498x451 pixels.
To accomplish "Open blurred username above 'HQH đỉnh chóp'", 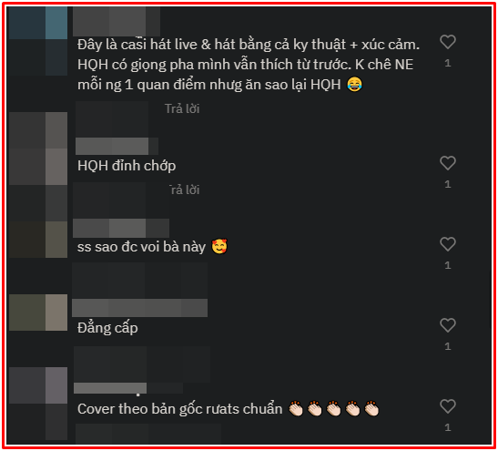I will (x=117, y=146).
